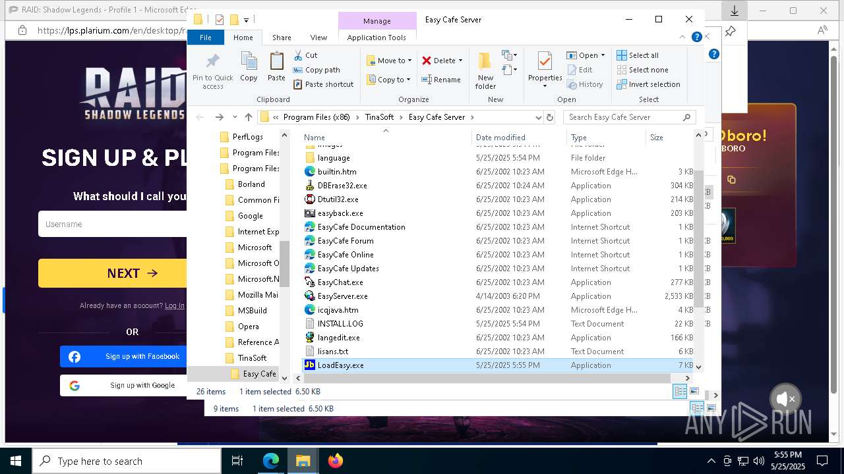
Task: Click Paste shortcut in the ribbon
Action: (323, 84)
